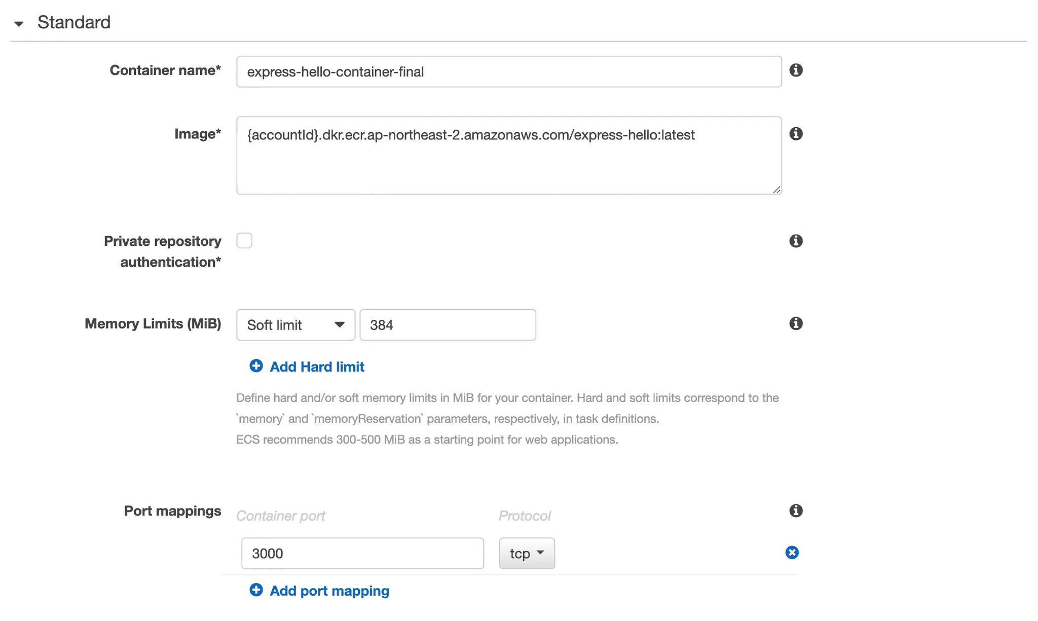The image size is (1038, 621).
Task: Click plus icon beside Add port mapping
Action: 256,590
